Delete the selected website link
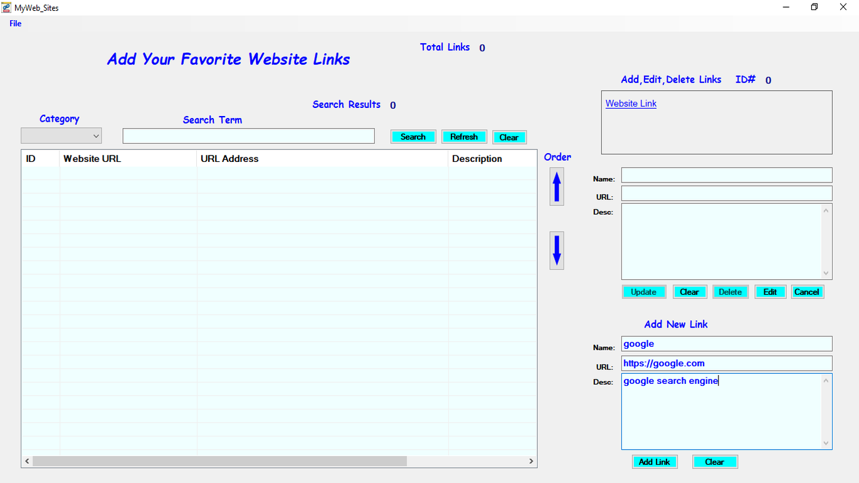This screenshot has width=859, height=483. tap(730, 291)
